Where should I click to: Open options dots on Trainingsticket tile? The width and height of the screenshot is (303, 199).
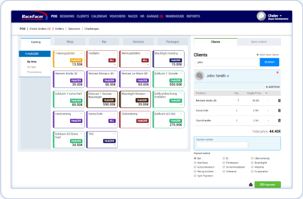click(81, 53)
